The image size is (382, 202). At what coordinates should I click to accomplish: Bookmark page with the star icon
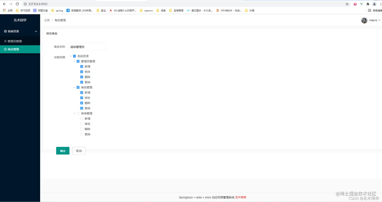(x=347, y=4)
